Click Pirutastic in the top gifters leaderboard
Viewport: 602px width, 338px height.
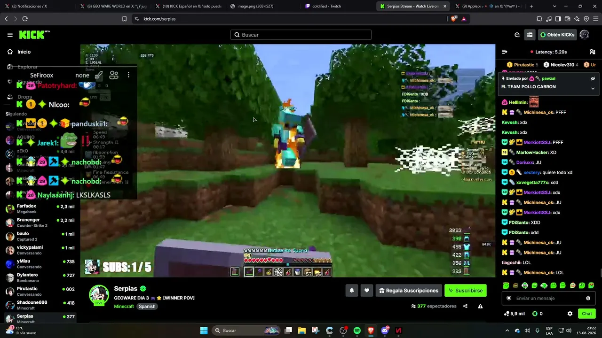click(x=523, y=65)
